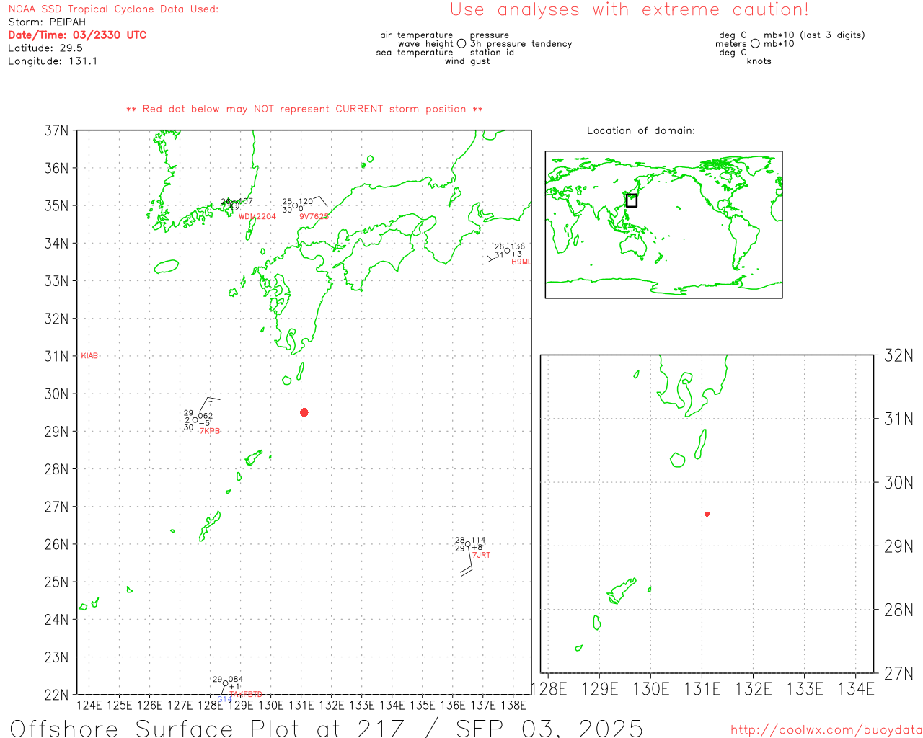The image size is (923, 738).
Task: Click the world map thumbnail showing domain location
Action: pyautogui.click(x=663, y=224)
